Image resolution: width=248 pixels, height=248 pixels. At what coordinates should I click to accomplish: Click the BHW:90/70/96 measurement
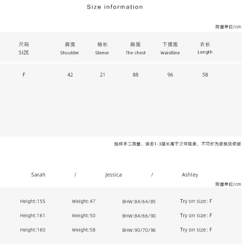139,230
